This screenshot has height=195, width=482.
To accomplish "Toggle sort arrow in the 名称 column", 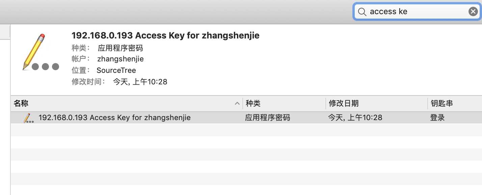I will point(237,104).
